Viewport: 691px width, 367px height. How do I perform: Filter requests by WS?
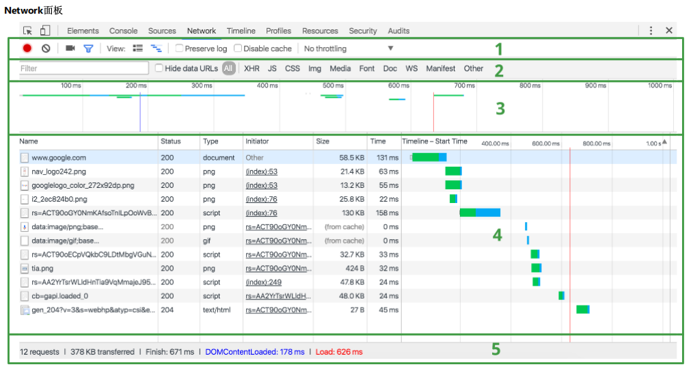411,68
